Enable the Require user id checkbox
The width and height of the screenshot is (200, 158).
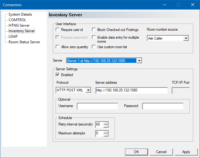click(x=57, y=30)
